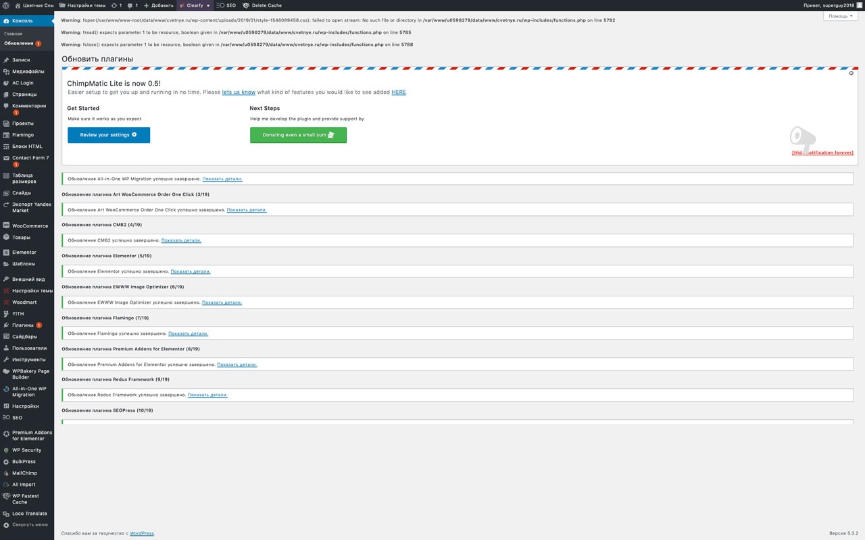Open the Обновления submenu item
The height and width of the screenshot is (540, 865).
tap(22, 43)
